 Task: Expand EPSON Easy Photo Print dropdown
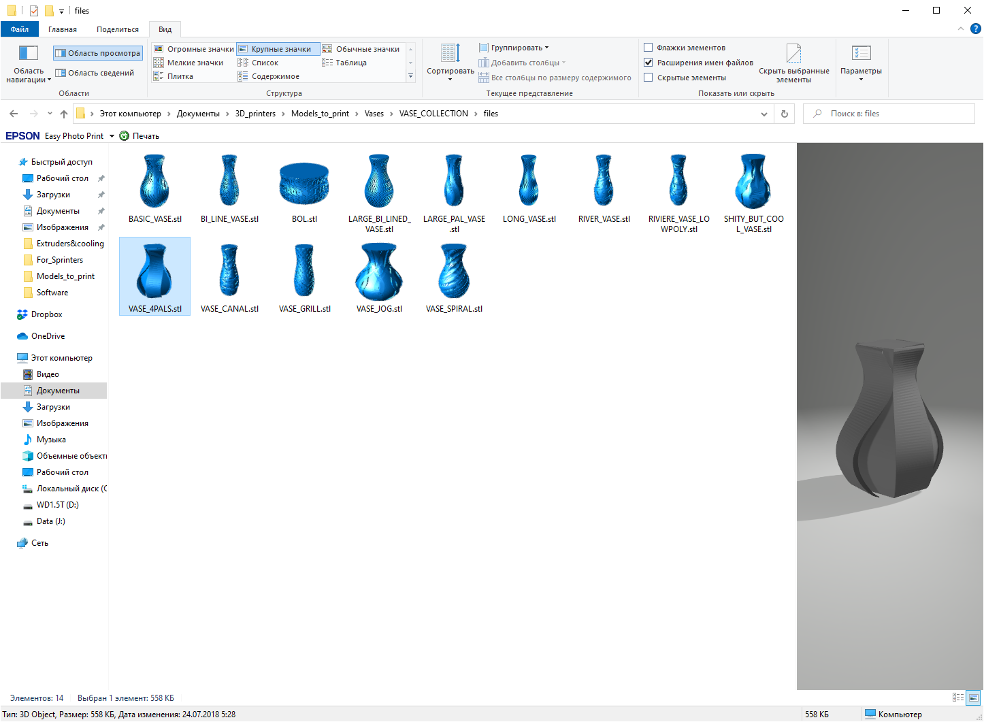coord(112,136)
